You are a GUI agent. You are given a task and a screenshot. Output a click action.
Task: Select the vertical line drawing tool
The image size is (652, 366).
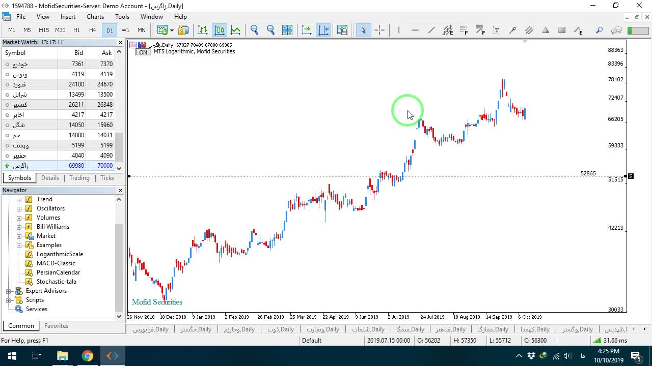coord(399,30)
